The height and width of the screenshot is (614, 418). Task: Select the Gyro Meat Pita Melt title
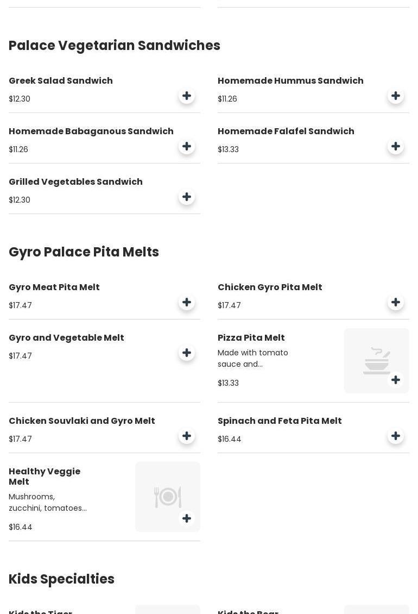(54, 287)
